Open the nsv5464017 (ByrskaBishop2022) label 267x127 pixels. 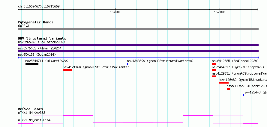pyautogui.click(x=238, y=67)
